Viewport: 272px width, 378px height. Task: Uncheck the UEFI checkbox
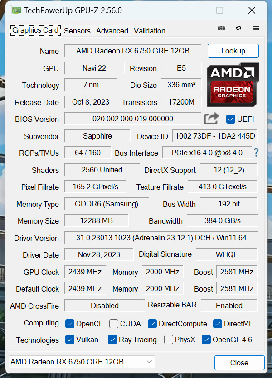click(x=231, y=119)
